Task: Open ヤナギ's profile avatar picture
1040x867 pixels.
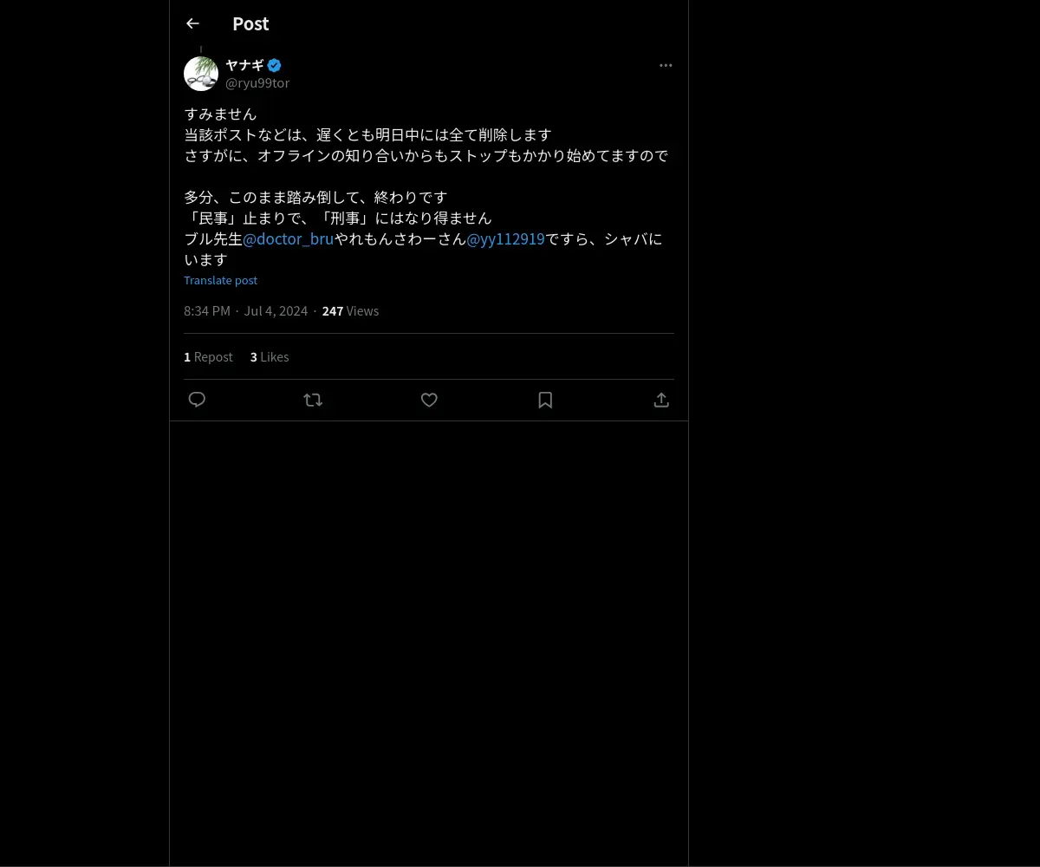Action: click(201, 74)
